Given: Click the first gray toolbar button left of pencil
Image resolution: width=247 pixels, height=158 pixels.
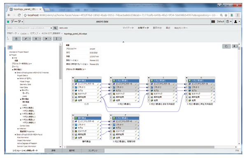Looking at the screenshot, I should pyautogui.click(x=16, y=39).
